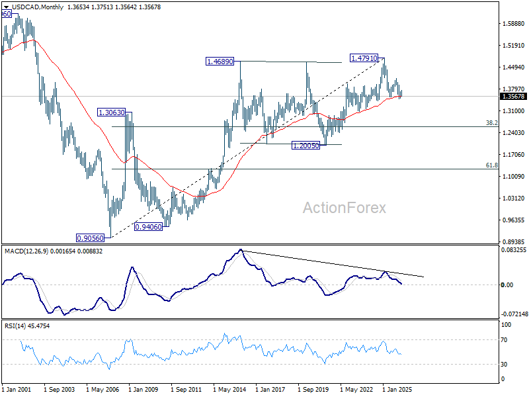Viewport: 529px width, 397px height.
Task: Click the 0.90560 low price label
Action: 90,238
